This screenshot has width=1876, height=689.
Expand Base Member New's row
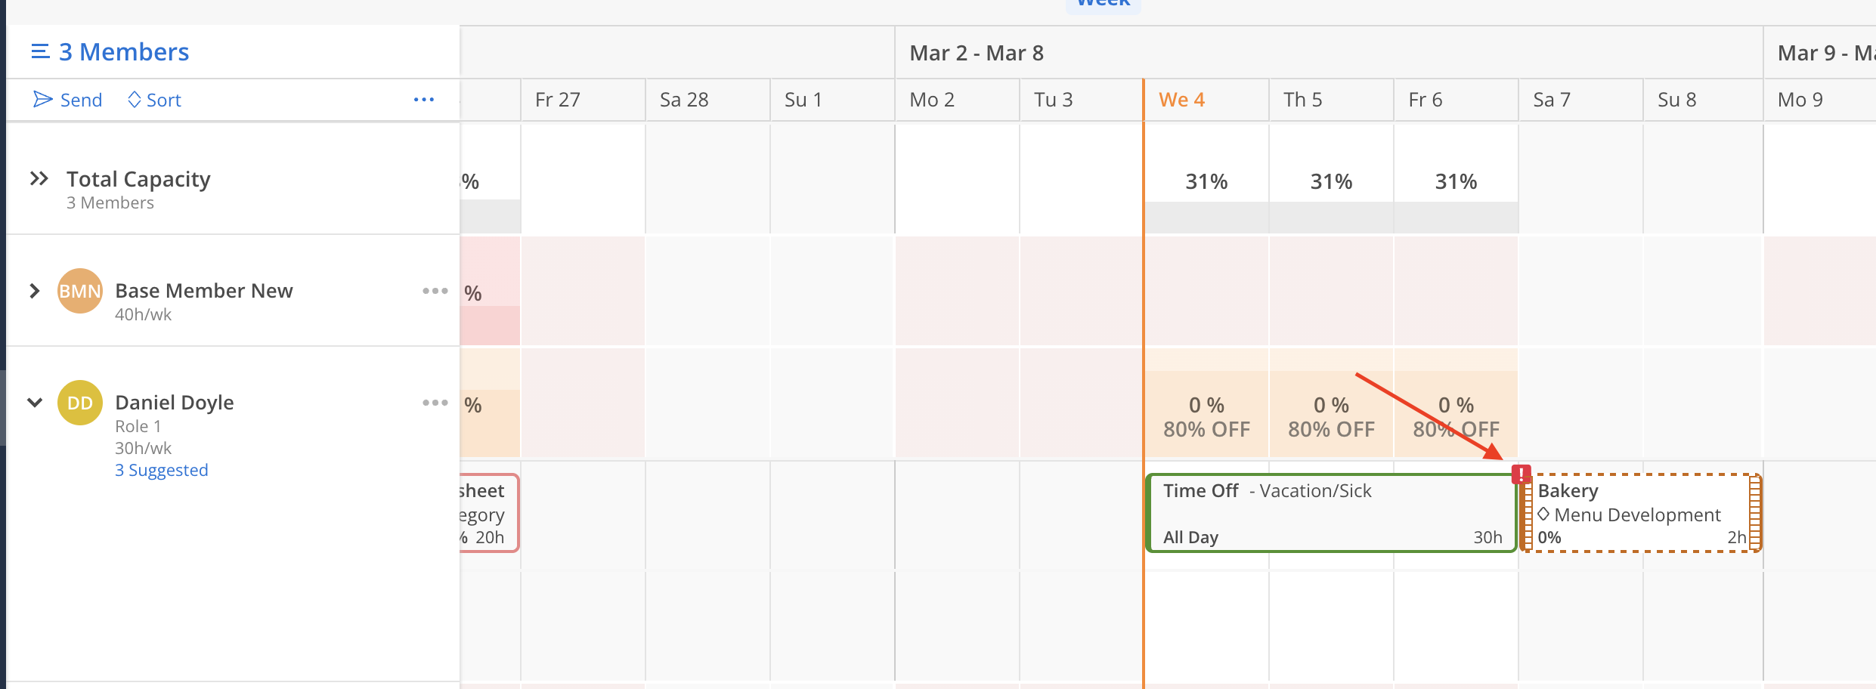click(x=34, y=291)
